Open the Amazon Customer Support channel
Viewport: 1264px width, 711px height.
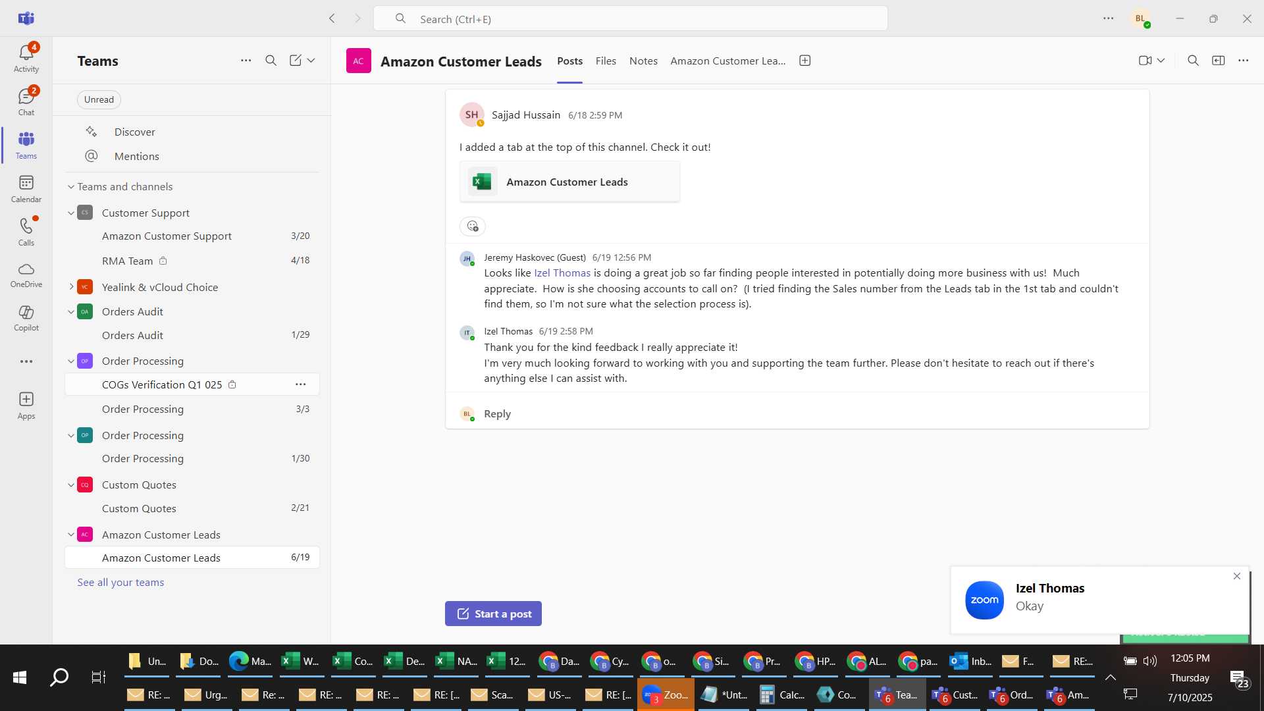[x=192, y=236]
